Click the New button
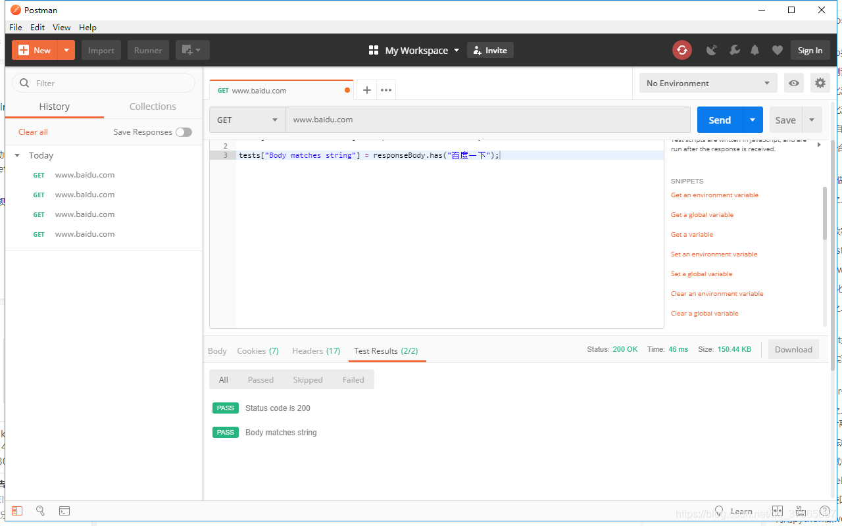842x526 pixels. (x=35, y=50)
